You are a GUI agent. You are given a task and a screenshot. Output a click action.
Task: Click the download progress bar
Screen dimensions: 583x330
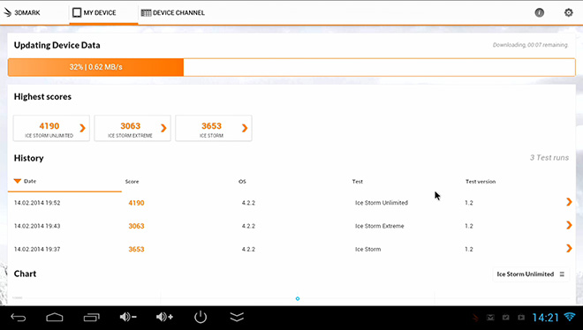coord(291,67)
